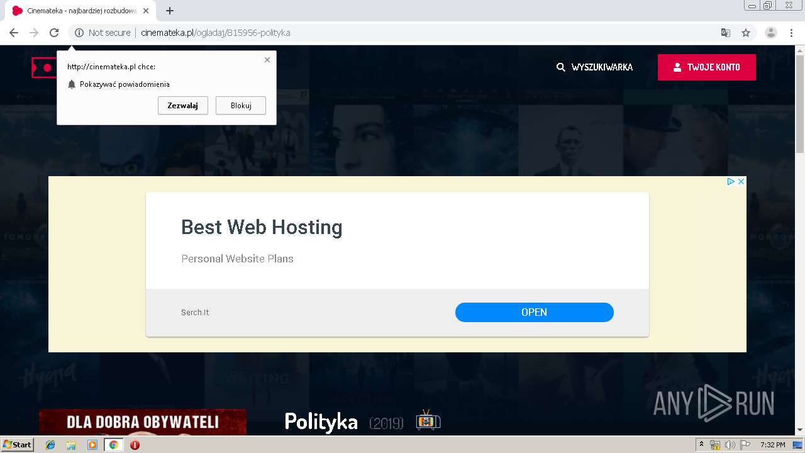This screenshot has height=453, width=805.
Task: Open Action Center flag icon
Action: [x=745, y=445]
